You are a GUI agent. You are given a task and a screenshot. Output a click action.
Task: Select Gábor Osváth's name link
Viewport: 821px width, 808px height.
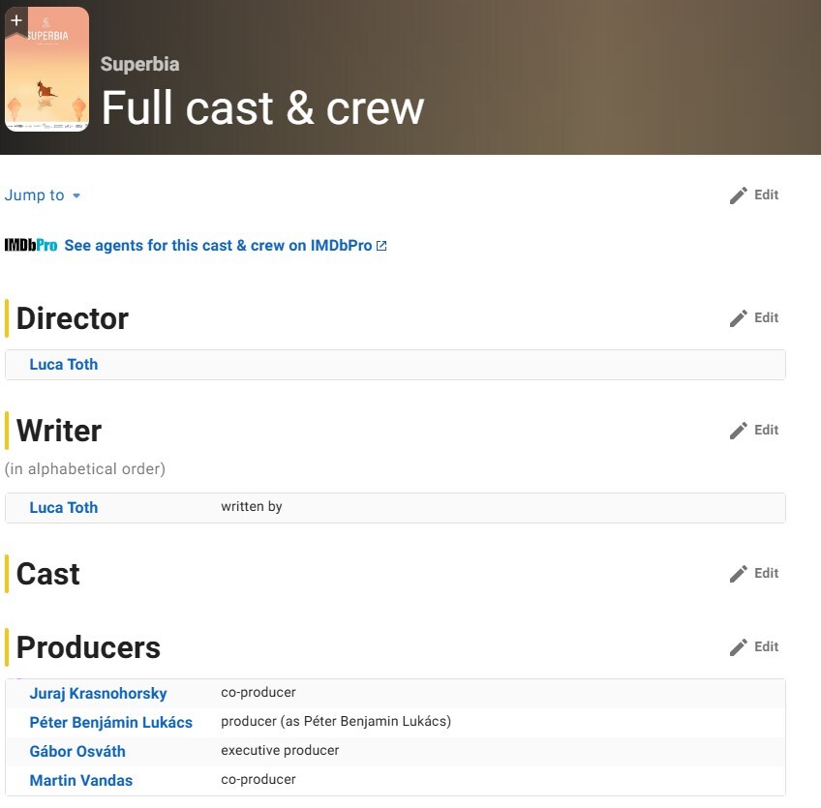[77, 752]
